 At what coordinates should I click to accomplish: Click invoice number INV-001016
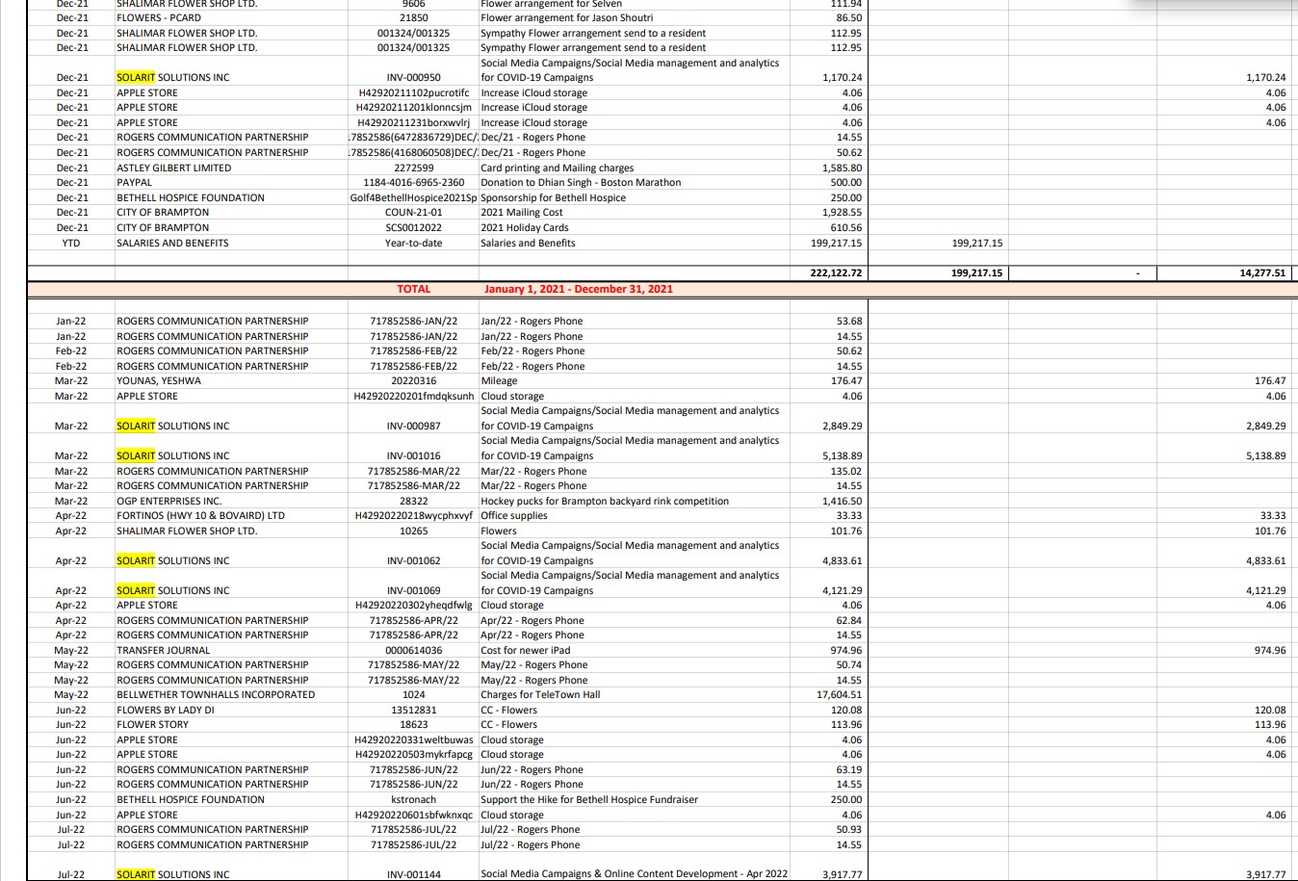click(413, 455)
